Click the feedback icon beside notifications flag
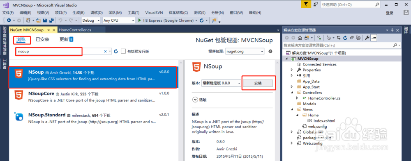The height and width of the screenshot is (161, 411). pos(316,5)
